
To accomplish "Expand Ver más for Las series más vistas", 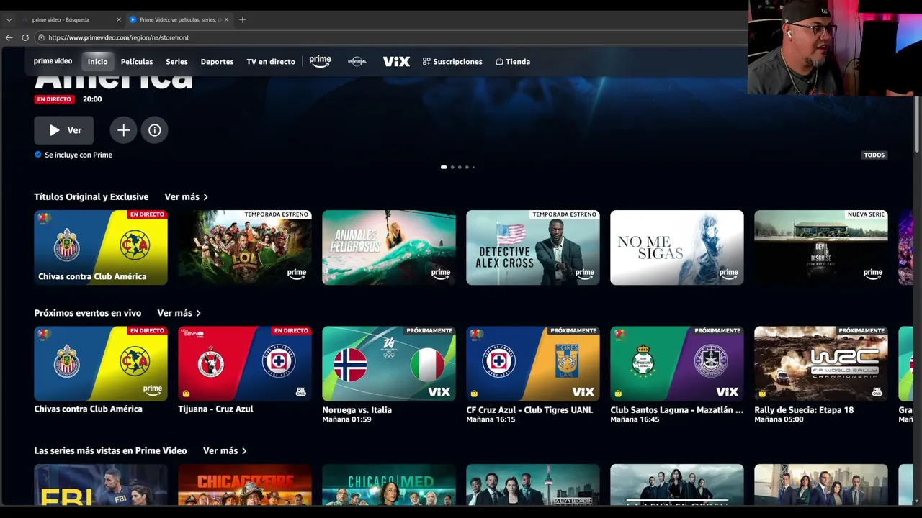I will click(225, 450).
